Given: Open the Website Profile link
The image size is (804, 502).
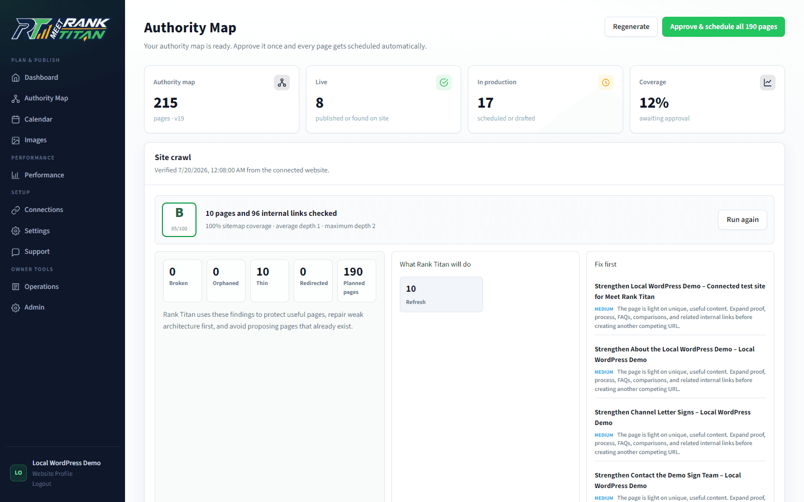Looking at the screenshot, I should (52, 474).
